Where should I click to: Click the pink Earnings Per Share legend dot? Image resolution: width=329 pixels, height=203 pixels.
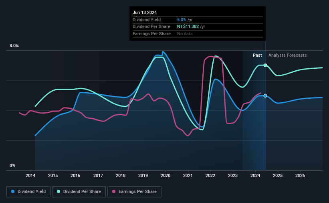(x=114, y=191)
